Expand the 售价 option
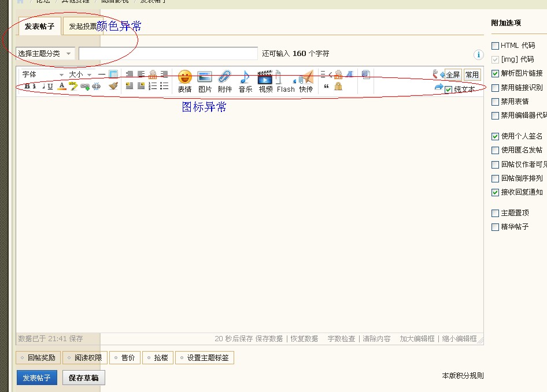The width and height of the screenshot is (547, 392). 125,358
